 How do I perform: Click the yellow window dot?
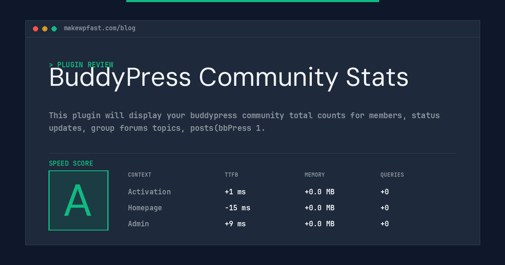click(45, 29)
